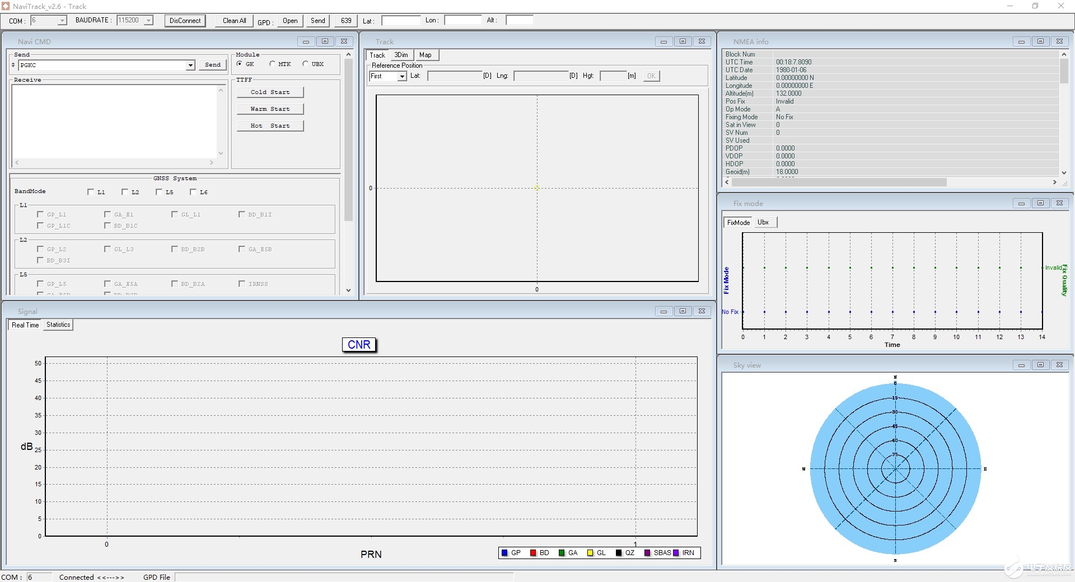Close the Signal panel

click(x=702, y=311)
